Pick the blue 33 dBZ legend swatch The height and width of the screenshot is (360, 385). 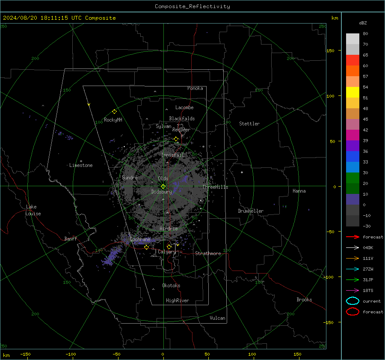[x=352, y=157]
